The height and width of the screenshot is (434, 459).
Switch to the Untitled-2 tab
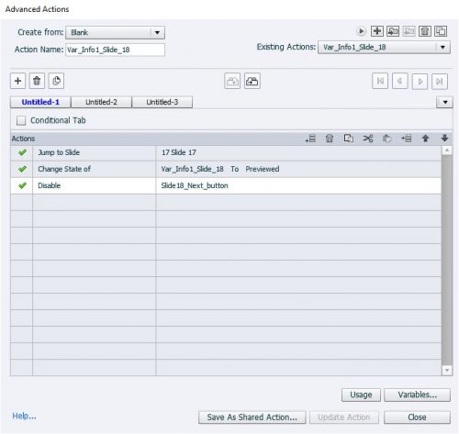(x=101, y=102)
